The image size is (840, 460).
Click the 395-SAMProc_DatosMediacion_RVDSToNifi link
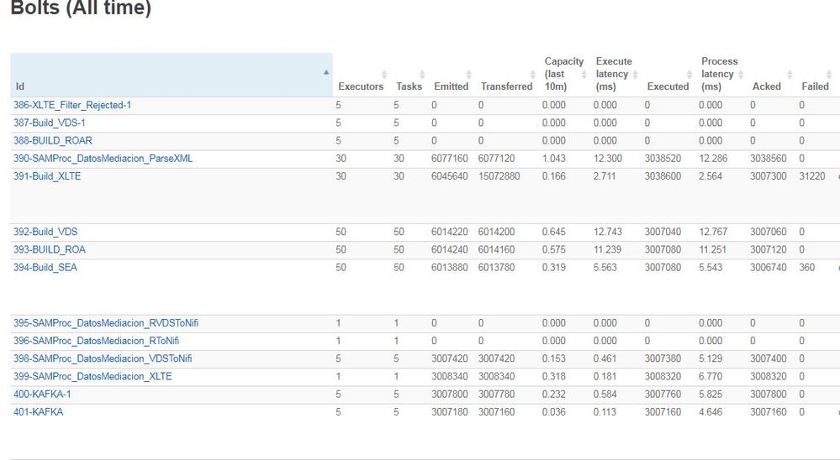point(106,323)
